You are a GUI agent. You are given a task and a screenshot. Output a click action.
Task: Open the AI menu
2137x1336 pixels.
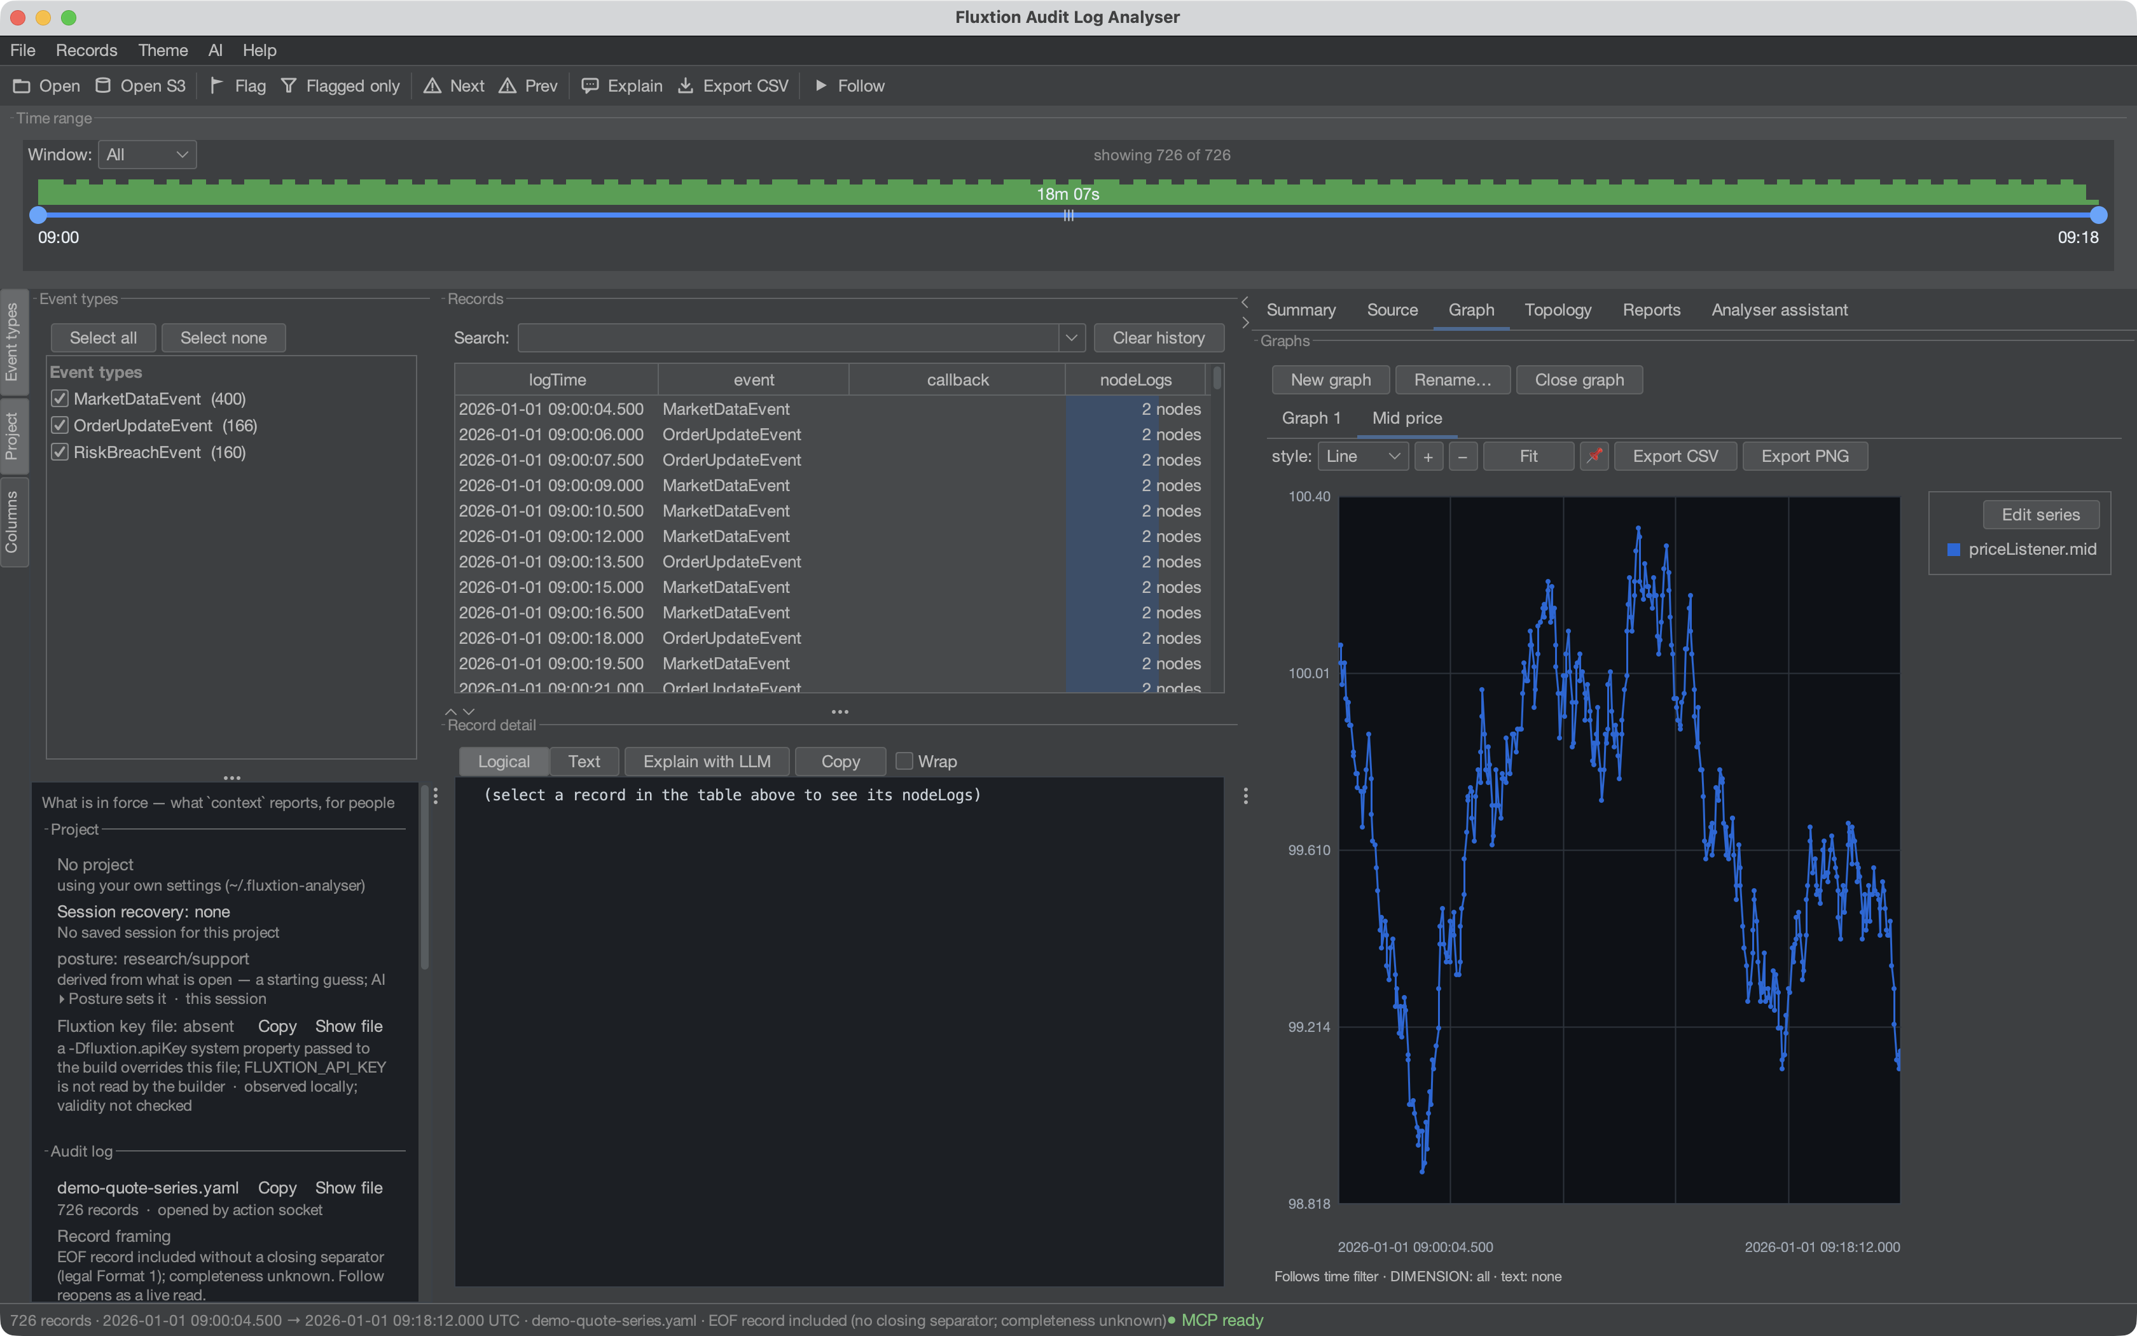[x=216, y=50]
